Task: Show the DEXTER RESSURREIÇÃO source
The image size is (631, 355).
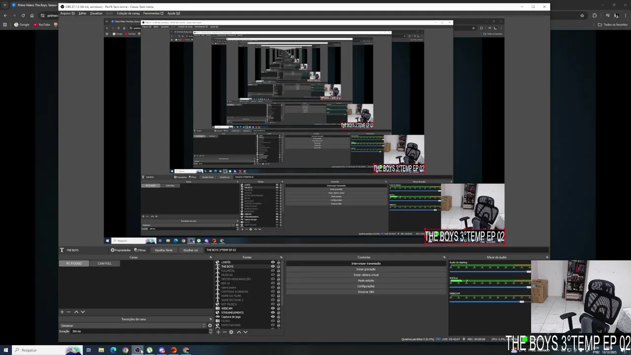Action: tap(273, 279)
